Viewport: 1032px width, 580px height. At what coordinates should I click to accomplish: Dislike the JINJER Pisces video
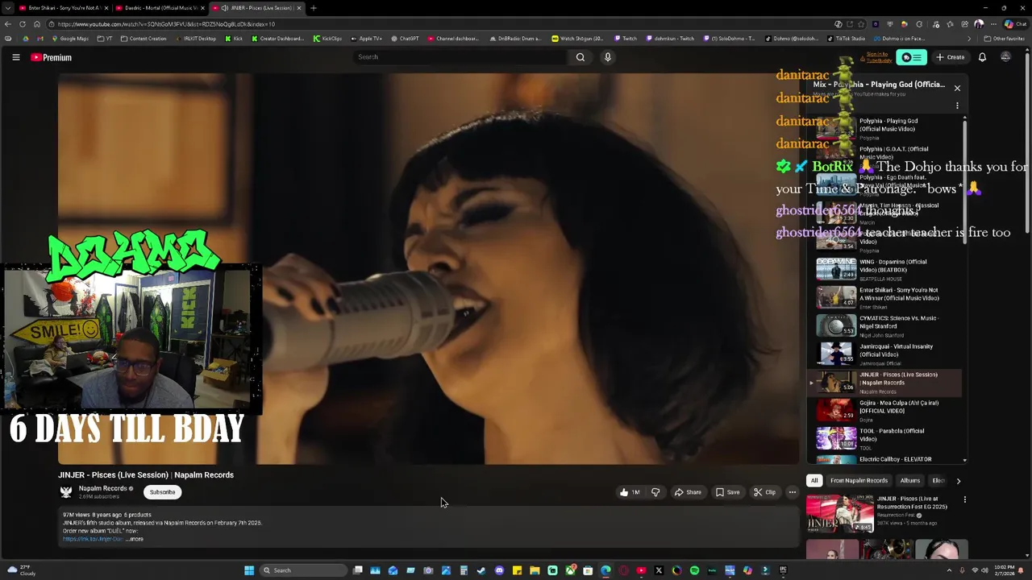655,492
